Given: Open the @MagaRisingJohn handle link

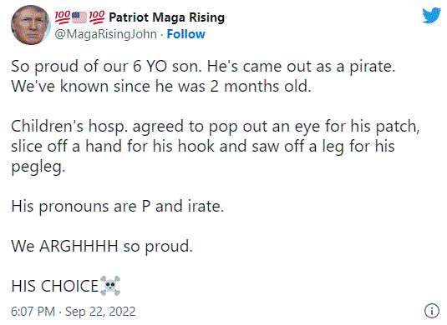Looking at the screenshot, I should pos(106,34).
